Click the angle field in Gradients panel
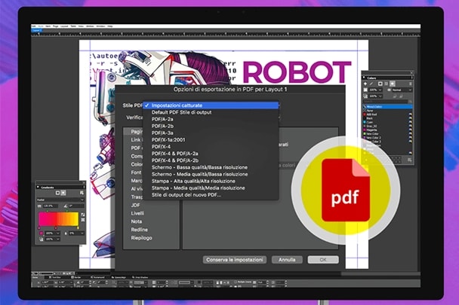Screen dimensions: 459x305 pyautogui.click(x=76, y=206)
